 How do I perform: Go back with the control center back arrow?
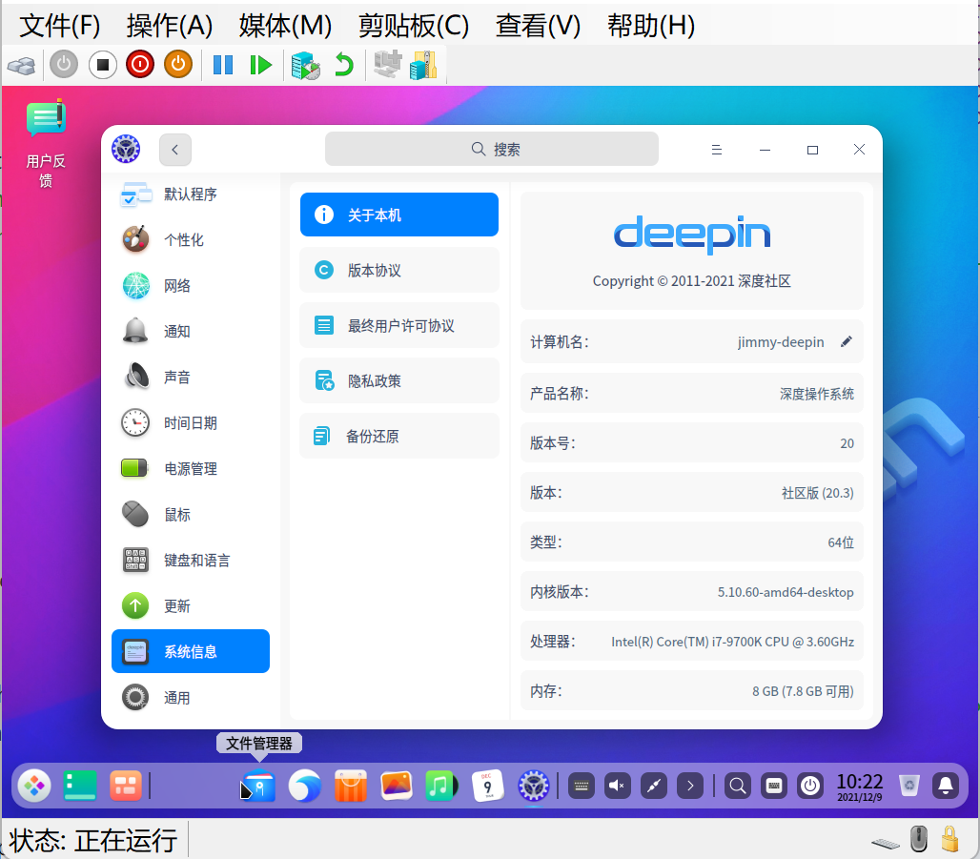coord(175,150)
